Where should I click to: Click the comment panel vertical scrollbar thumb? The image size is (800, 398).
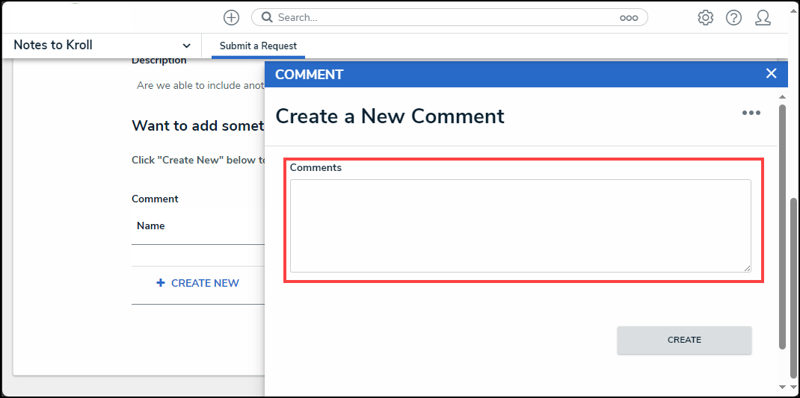click(782, 227)
